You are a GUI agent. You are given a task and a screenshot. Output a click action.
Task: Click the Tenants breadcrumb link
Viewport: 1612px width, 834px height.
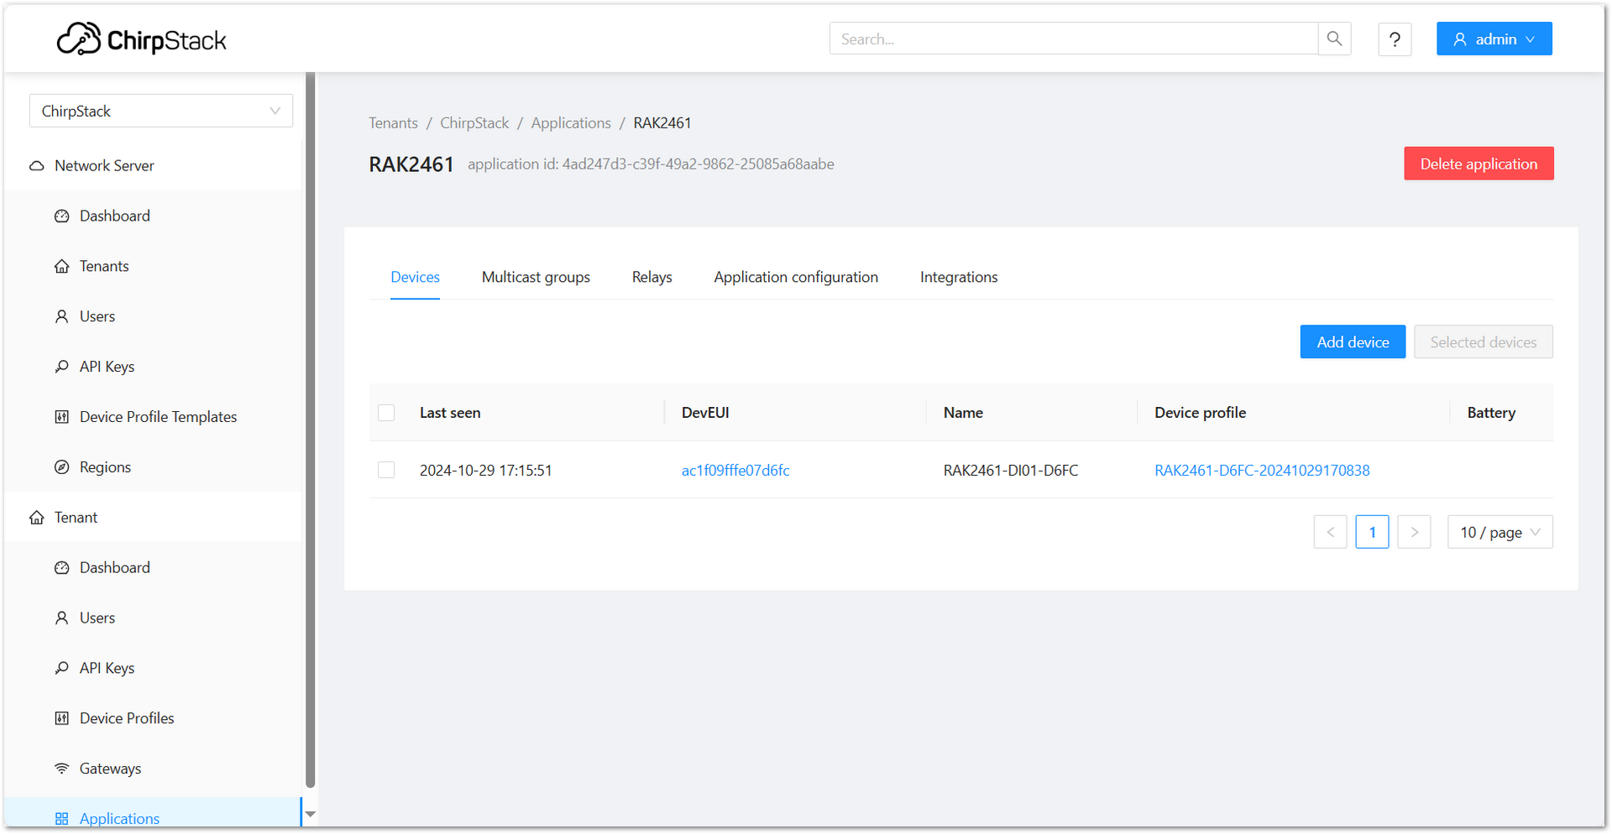tap(393, 123)
